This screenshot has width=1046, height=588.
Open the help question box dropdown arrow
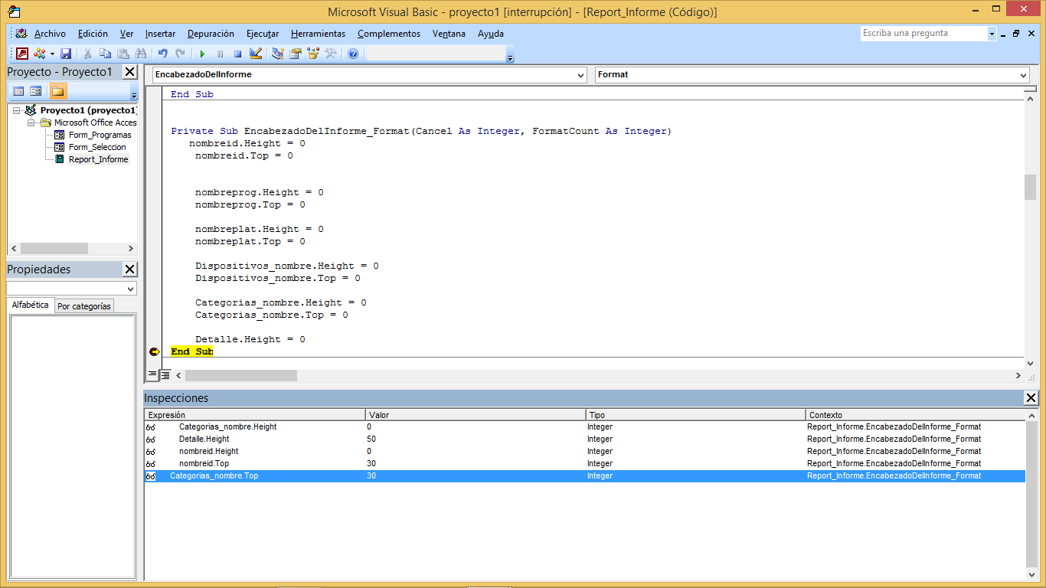992,34
